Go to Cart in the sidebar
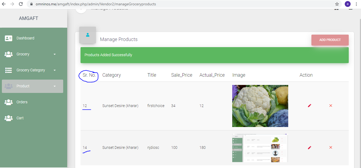Viewport: 361px width, 168px height. point(20,118)
